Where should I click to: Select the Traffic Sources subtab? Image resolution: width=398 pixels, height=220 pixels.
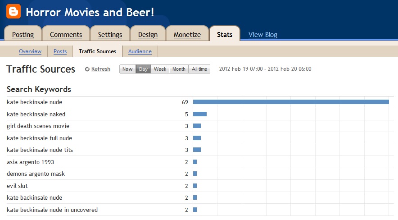pyautogui.click(x=97, y=51)
